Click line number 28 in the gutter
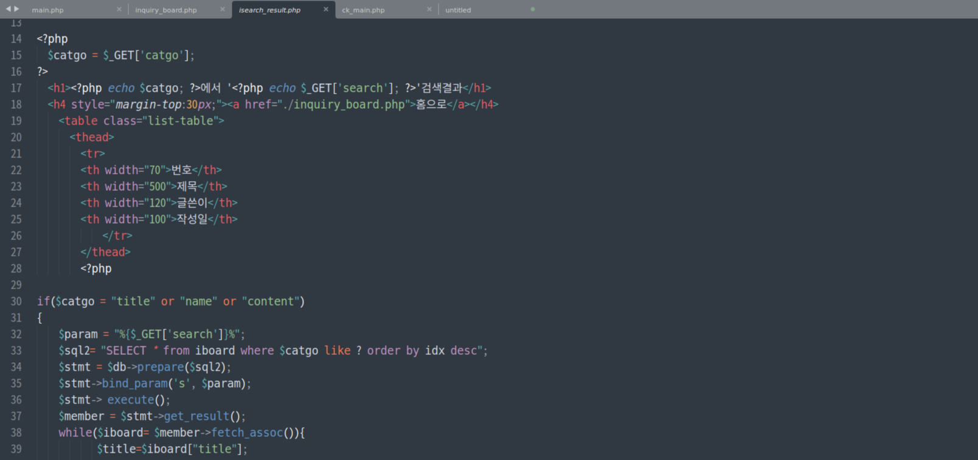 coord(16,269)
